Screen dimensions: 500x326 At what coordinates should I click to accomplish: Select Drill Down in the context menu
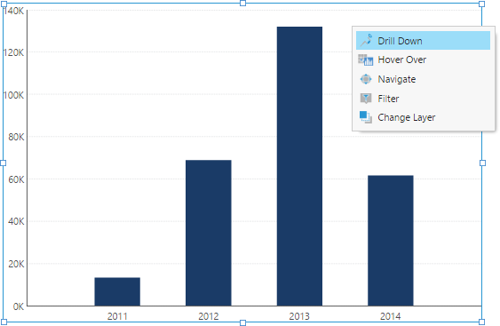point(423,41)
